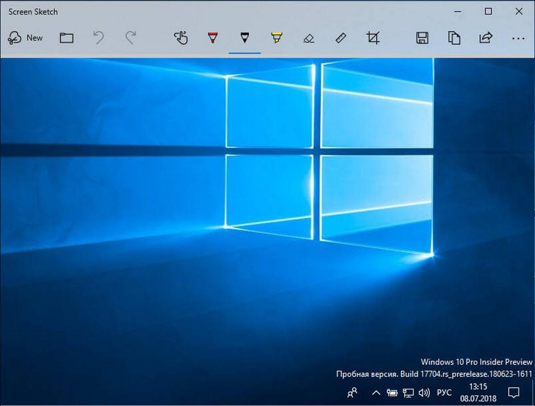The height and width of the screenshot is (406, 535).
Task: Click the Windows 10 Pro Insider Preview text
Action: (x=477, y=361)
